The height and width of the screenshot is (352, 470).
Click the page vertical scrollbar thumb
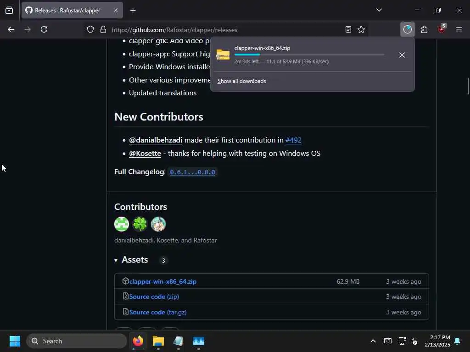point(468,86)
